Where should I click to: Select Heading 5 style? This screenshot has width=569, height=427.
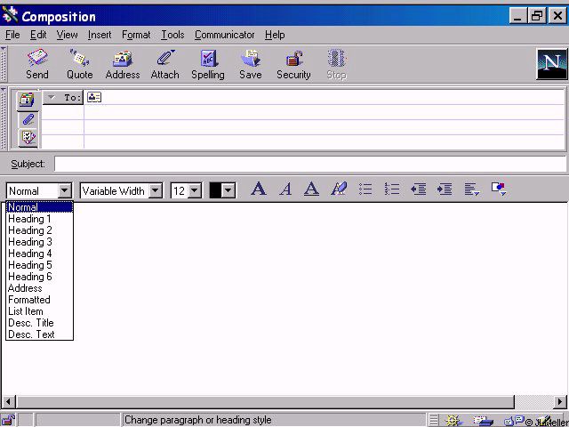coord(39,265)
